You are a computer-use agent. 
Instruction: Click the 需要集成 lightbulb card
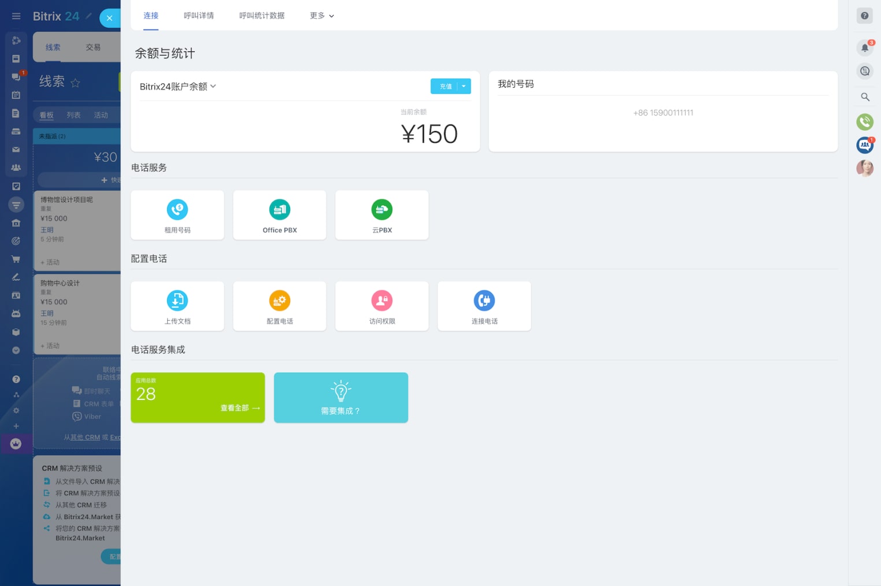coord(341,398)
